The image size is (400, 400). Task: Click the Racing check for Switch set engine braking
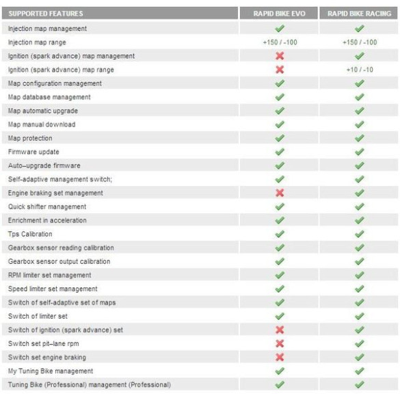point(359,357)
